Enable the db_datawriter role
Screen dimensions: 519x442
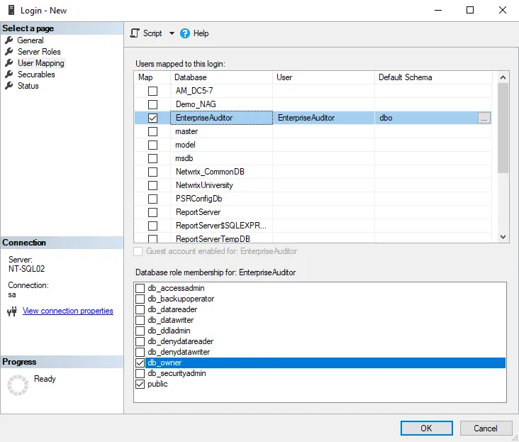[x=140, y=320]
